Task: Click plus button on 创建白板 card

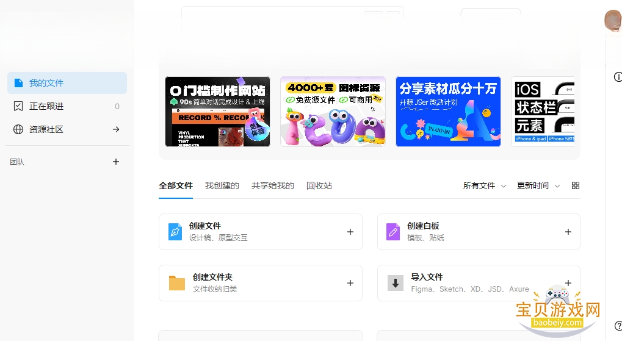Action: [x=568, y=232]
